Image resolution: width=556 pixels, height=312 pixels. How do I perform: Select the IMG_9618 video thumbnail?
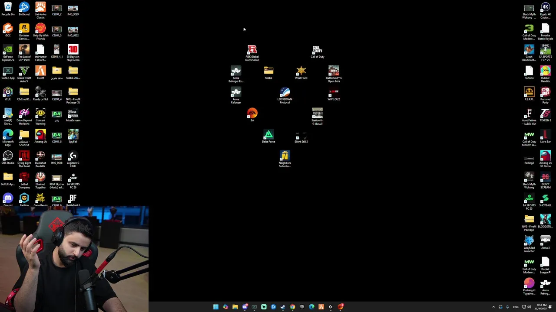click(x=56, y=158)
